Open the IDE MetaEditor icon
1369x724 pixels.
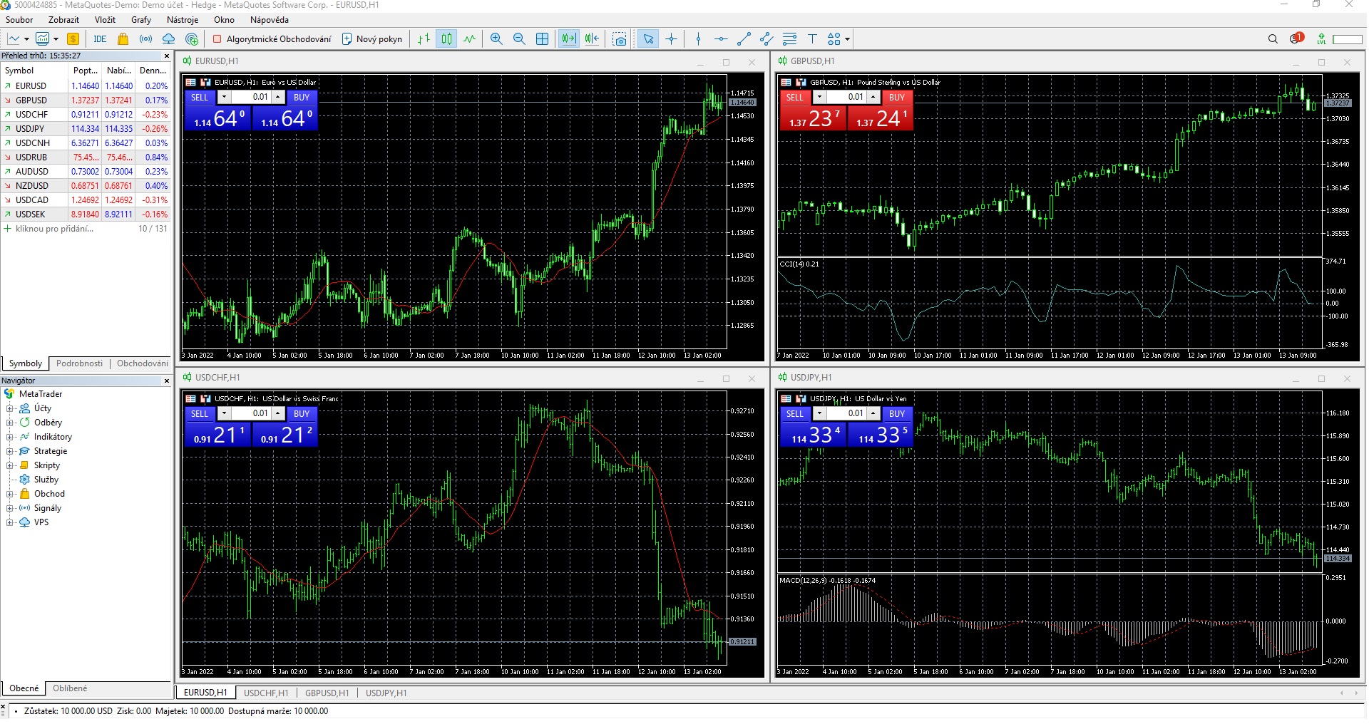(x=100, y=39)
